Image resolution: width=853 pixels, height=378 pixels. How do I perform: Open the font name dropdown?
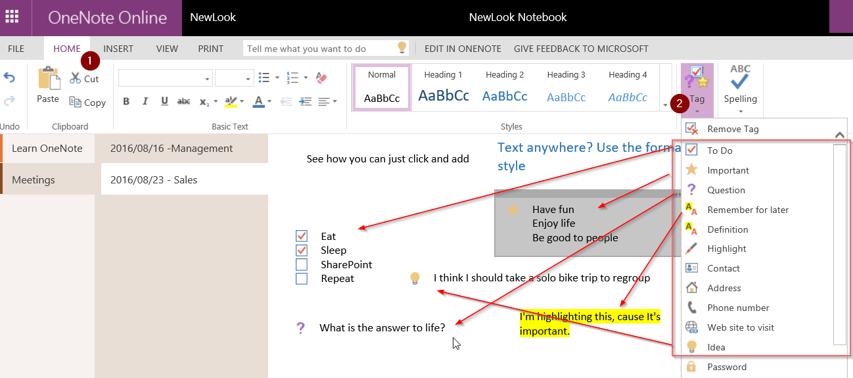point(207,79)
